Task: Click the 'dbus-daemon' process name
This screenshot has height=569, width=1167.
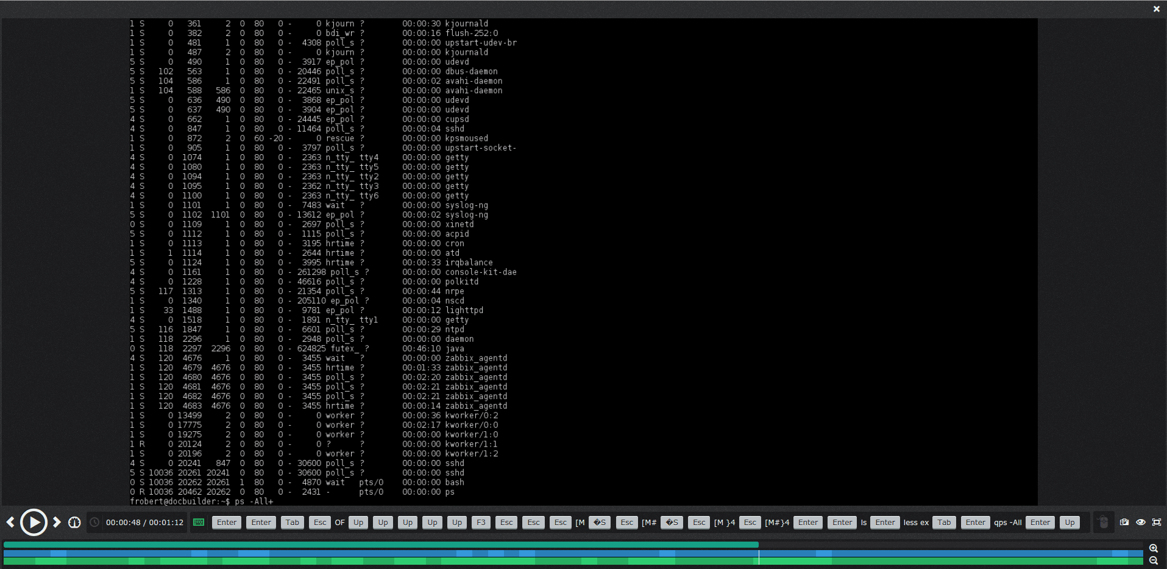Action: coord(471,71)
